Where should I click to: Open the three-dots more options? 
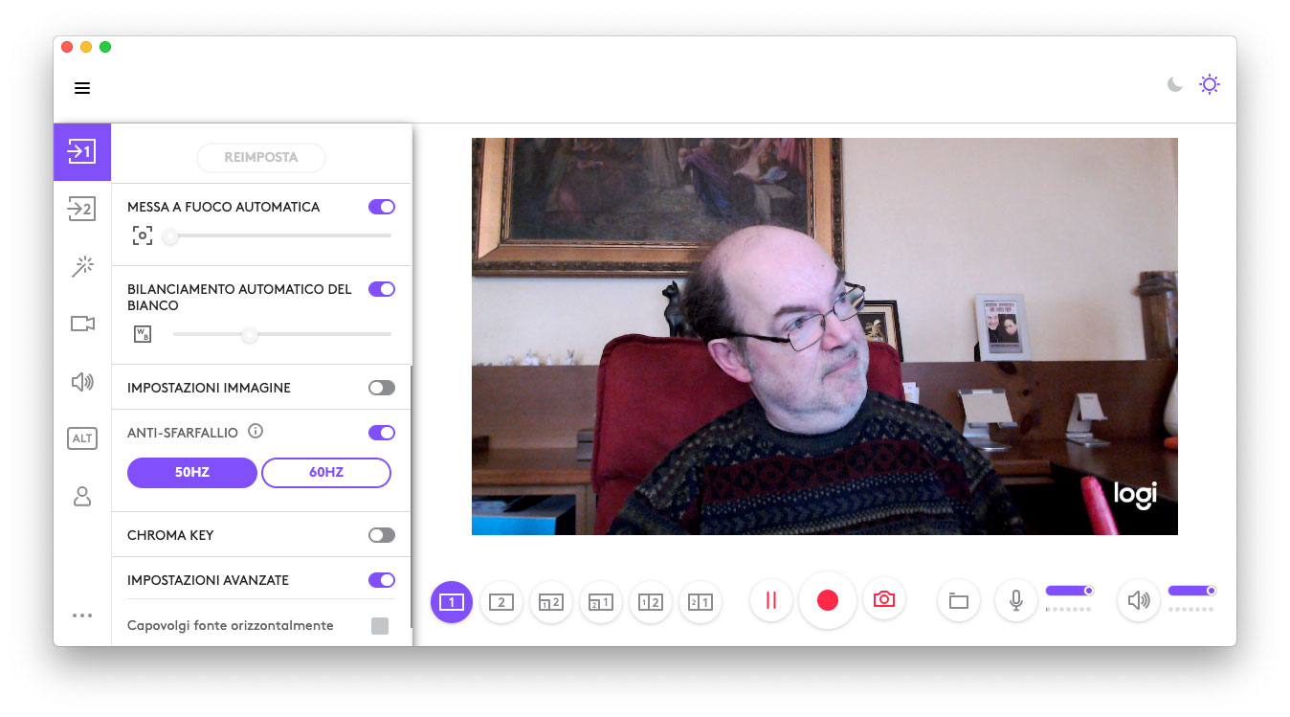click(82, 616)
